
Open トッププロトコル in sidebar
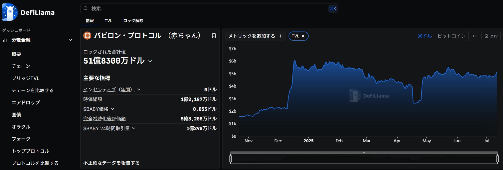point(30,151)
